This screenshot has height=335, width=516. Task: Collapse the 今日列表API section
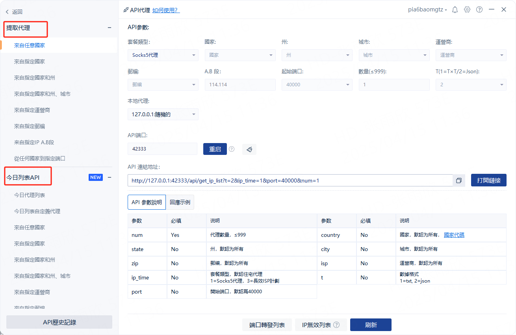pos(110,177)
